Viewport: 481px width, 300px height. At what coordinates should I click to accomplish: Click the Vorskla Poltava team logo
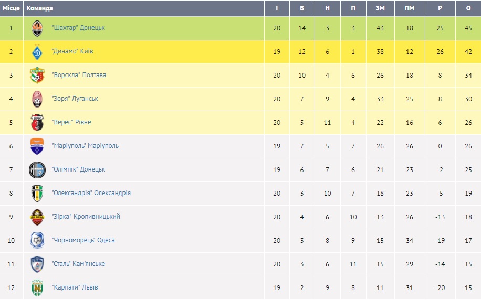click(37, 76)
